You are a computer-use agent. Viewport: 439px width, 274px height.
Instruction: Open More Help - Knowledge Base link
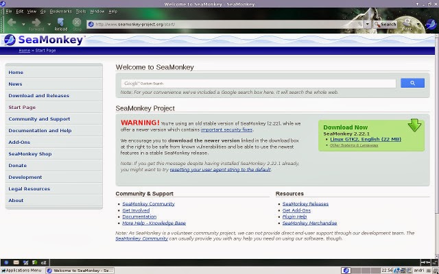tap(154, 223)
